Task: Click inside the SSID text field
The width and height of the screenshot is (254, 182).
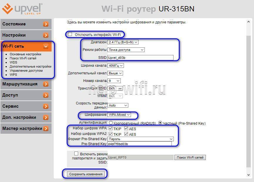Action: (140, 58)
